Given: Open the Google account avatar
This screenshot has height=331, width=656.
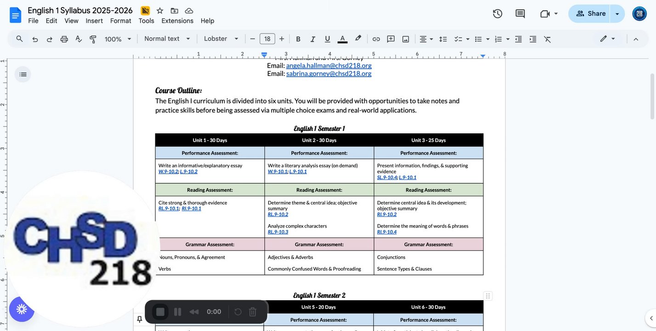Looking at the screenshot, I should click(639, 14).
